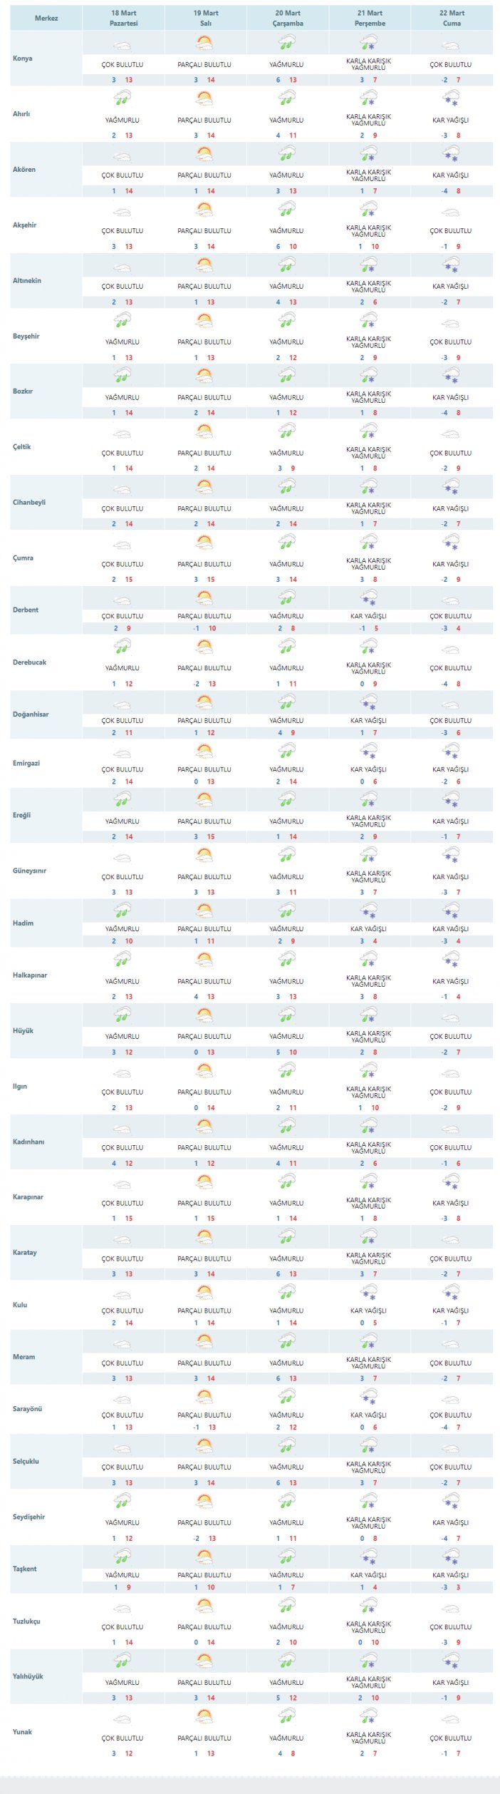Open the Cihanbeyli district name

[29, 502]
